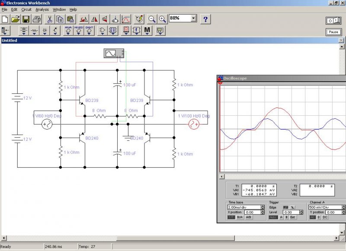The image size is (346, 251).
Task: Set trigger source to Auto
Action: (x=273, y=217)
